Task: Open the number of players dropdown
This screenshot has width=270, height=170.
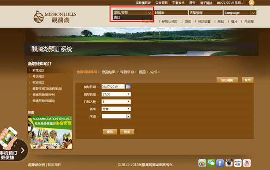Action: coord(116,101)
